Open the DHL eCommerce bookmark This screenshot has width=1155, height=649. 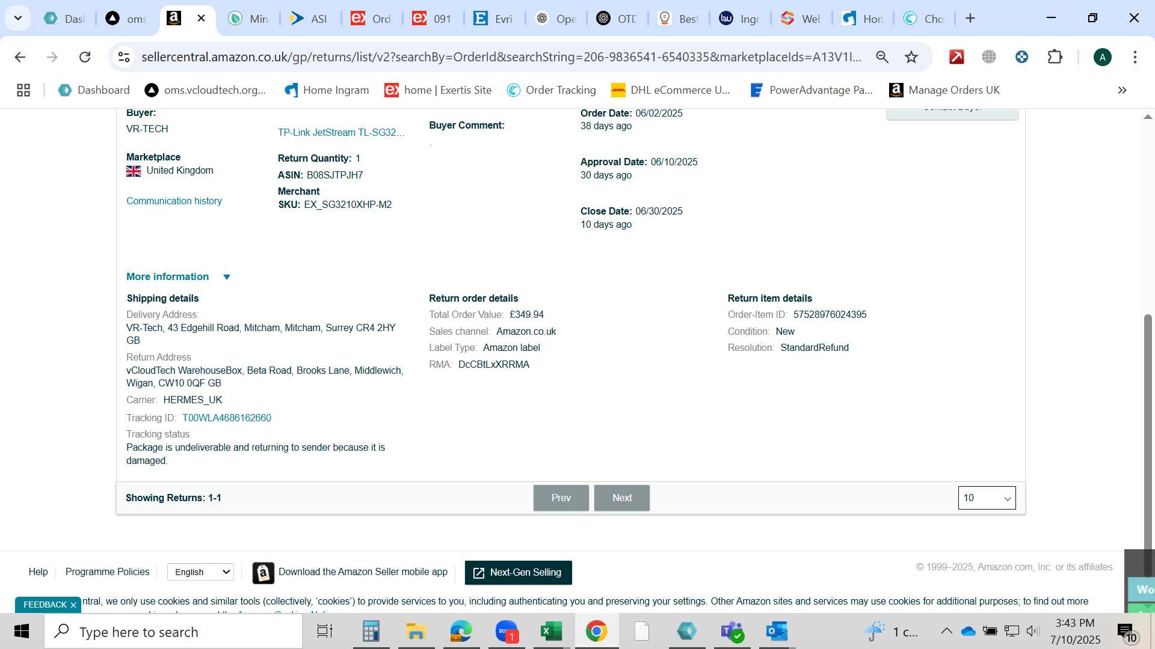coord(671,90)
